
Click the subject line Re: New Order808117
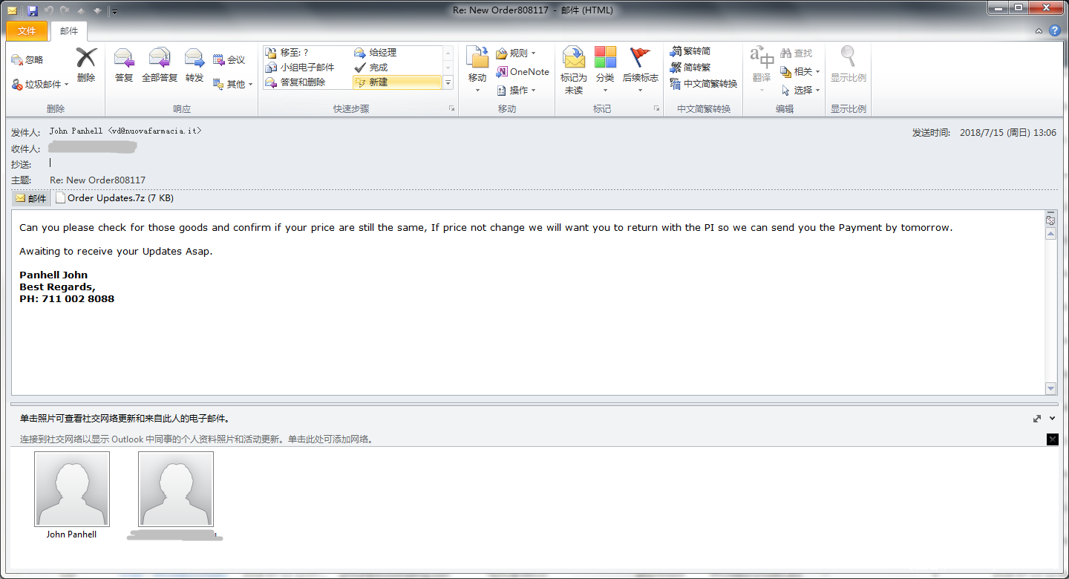[x=97, y=180]
